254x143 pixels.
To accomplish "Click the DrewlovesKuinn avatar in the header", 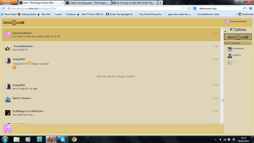I will [x=227, y=22].
